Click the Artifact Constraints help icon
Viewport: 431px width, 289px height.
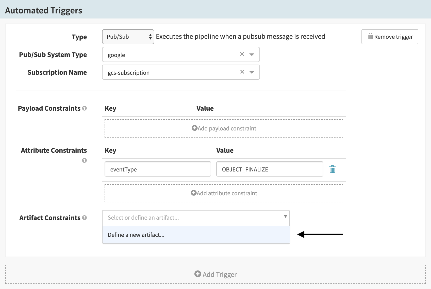pos(85,218)
